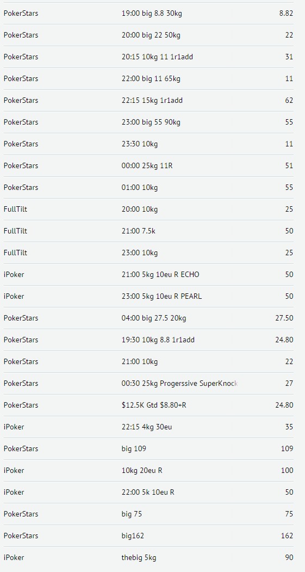The width and height of the screenshot is (305, 572).
Task: Click the 19:30 10kg 8.8 1r1add row
Action: coord(148,340)
